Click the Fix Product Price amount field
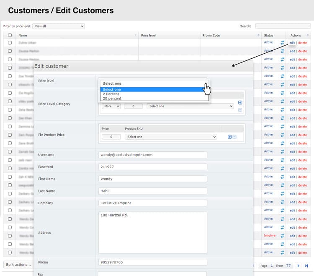 [111, 137]
